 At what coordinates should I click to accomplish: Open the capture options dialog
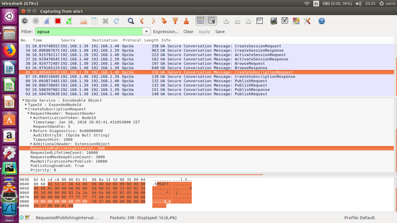tap(35, 21)
